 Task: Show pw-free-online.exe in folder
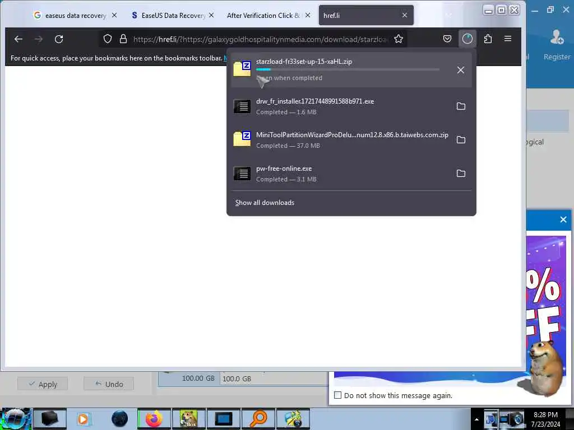click(x=461, y=174)
